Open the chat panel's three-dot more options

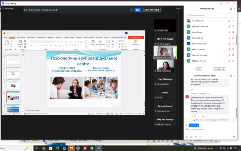tap(227, 76)
